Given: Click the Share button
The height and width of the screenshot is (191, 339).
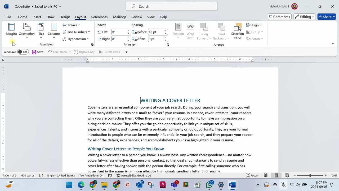Looking at the screenshot, I should coord(327,17).
